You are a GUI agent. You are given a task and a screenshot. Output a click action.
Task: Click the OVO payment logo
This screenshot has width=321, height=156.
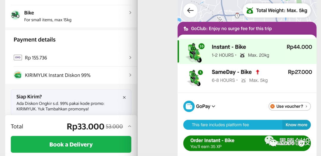[18, 58]
